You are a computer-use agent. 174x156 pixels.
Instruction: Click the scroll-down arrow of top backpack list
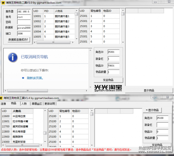(123, 42)
